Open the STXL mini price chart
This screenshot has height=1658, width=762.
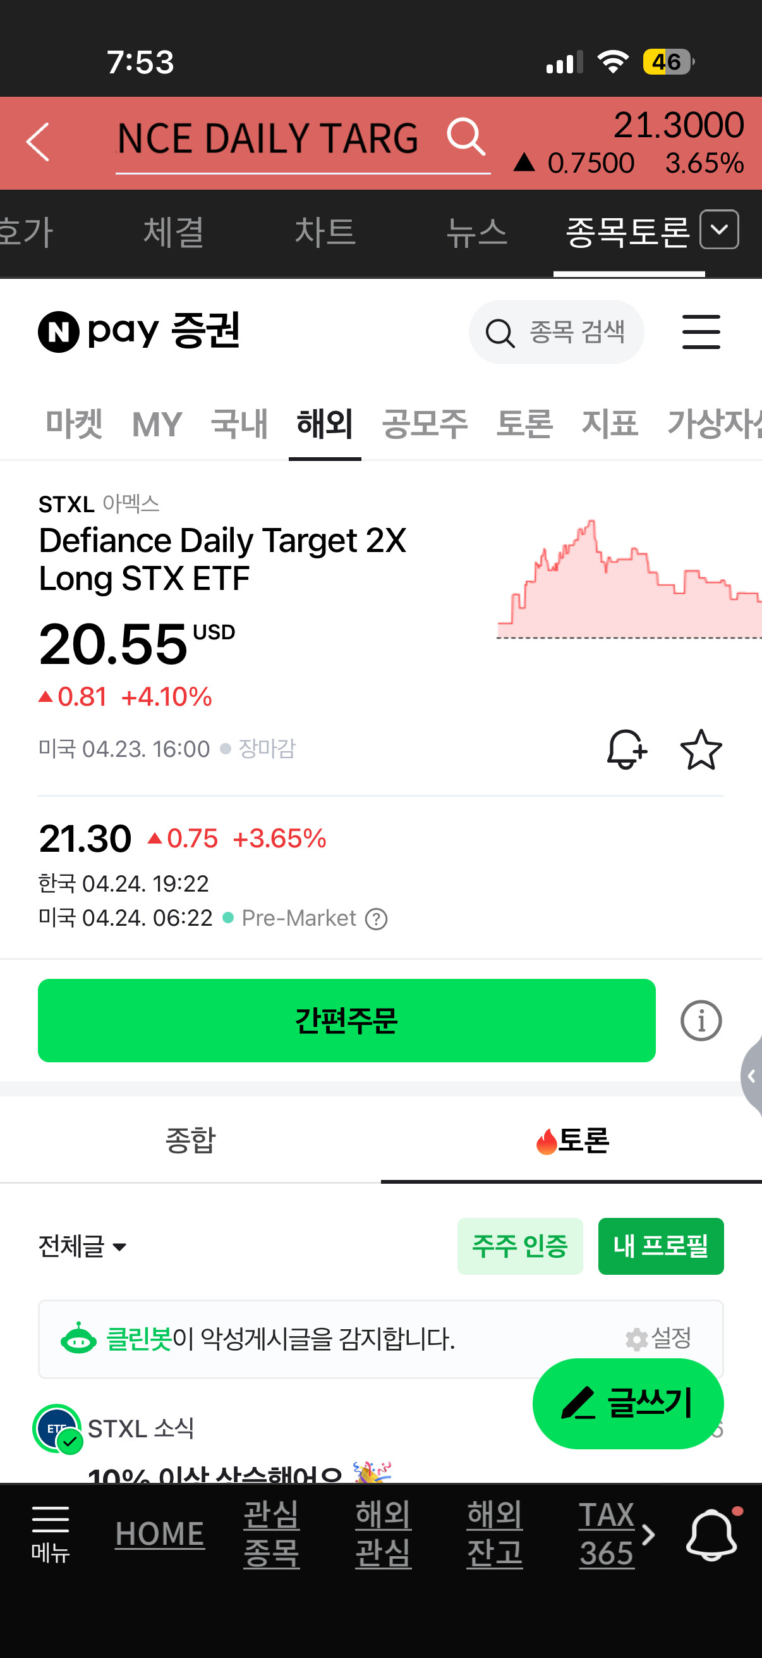pos(629,579)
